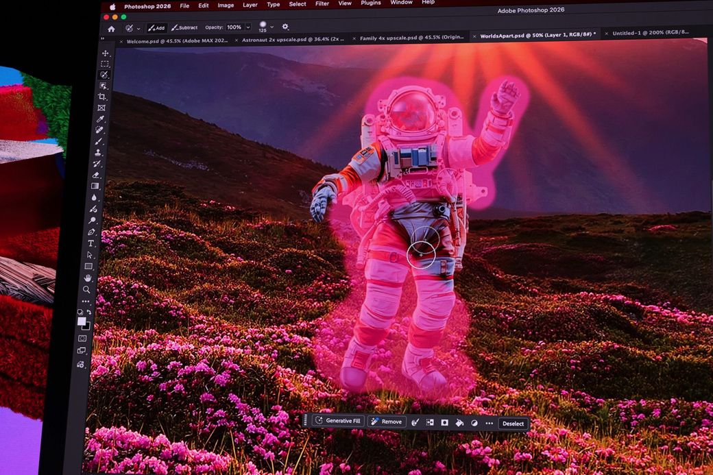Select the Crop tool
This screenshot has width=713, height=475.
[x=103, y=97]
